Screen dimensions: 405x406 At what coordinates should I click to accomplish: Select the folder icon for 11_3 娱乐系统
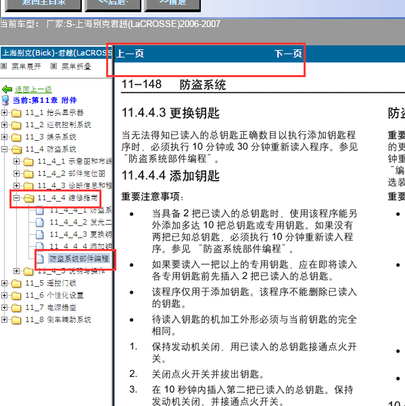coord(16,137)
